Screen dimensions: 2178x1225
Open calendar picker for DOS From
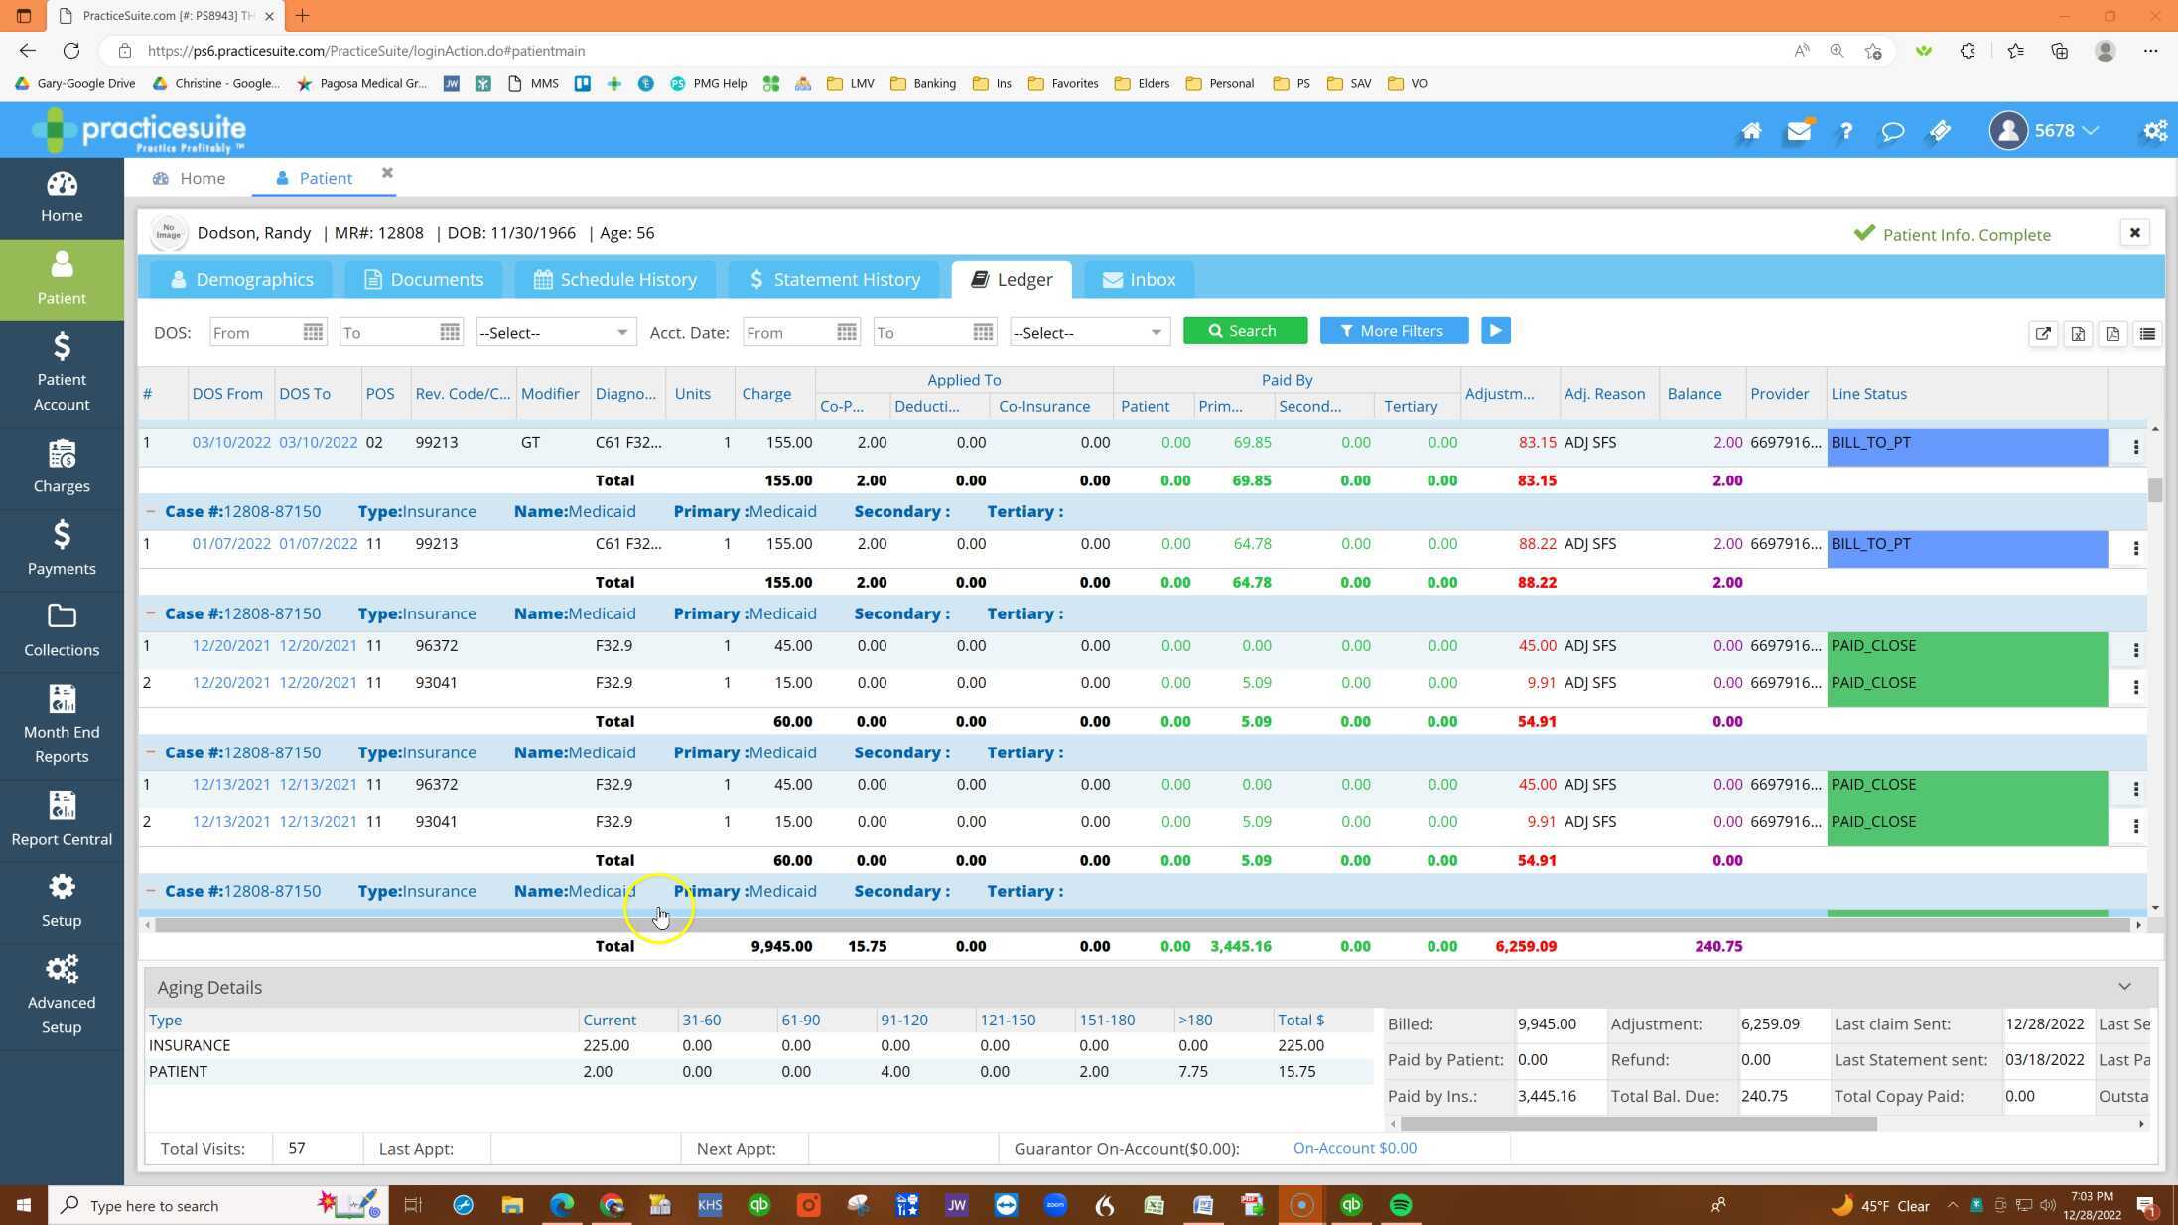pyautogui.click(x=313, y=333)
